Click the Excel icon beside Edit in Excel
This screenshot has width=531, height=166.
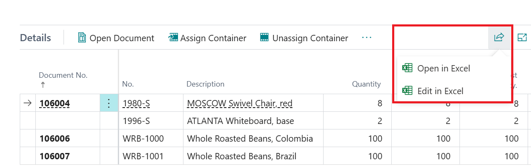[407, 91]
